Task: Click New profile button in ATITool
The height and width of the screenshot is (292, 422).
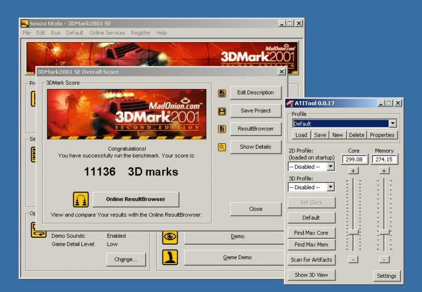Action: pyautogui.click(x=338, y=135)
